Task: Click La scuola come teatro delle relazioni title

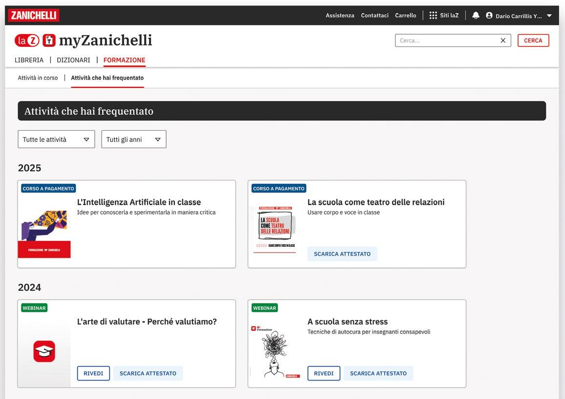Action: click(376, 202)
